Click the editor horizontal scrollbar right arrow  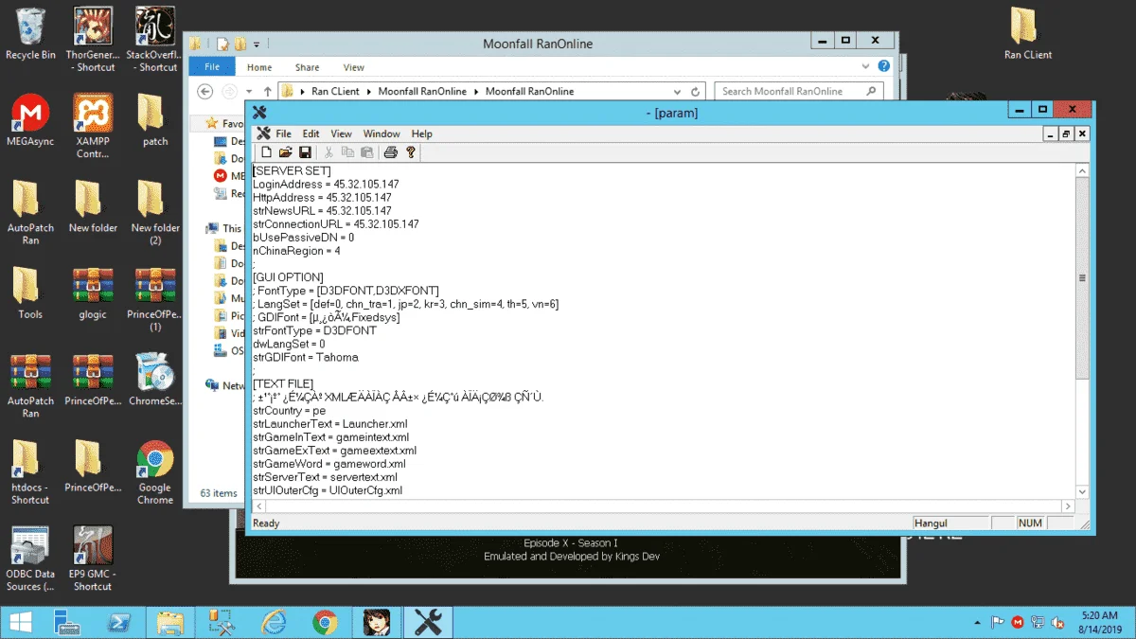(1068, 506)
